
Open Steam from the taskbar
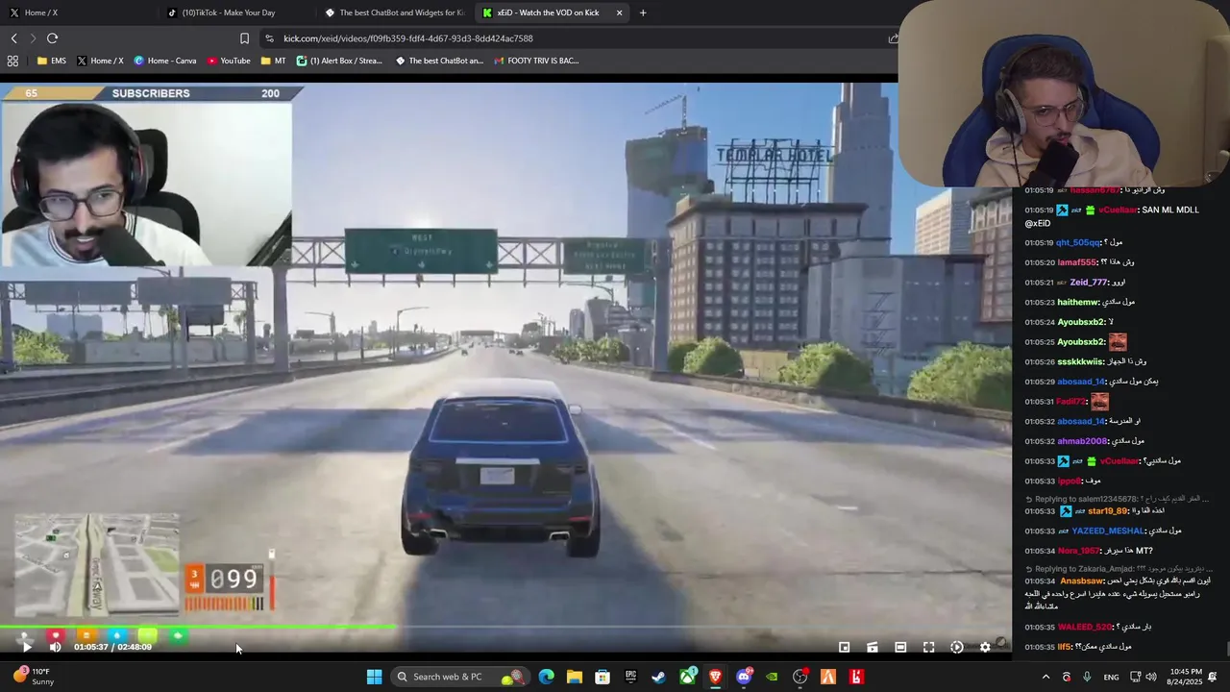658,677
